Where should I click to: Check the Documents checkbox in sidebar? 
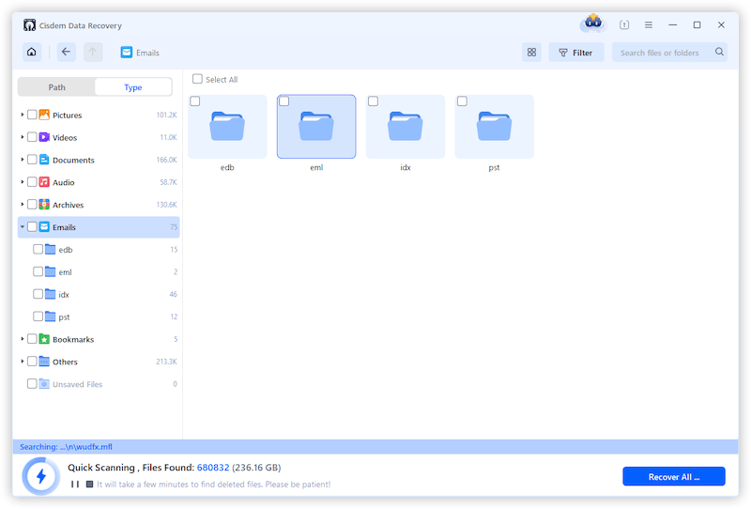(x=32, y=160)
